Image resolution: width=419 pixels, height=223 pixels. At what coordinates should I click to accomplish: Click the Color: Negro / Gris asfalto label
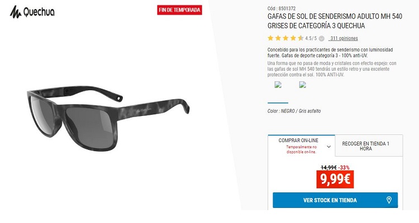tap(294, 111)
